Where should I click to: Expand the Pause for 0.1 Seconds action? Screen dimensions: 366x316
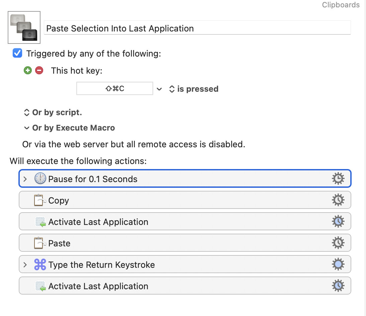25,179
